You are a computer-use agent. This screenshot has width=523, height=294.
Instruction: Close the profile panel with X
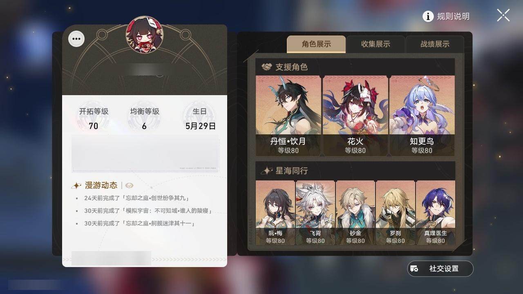tap(503, 16)
